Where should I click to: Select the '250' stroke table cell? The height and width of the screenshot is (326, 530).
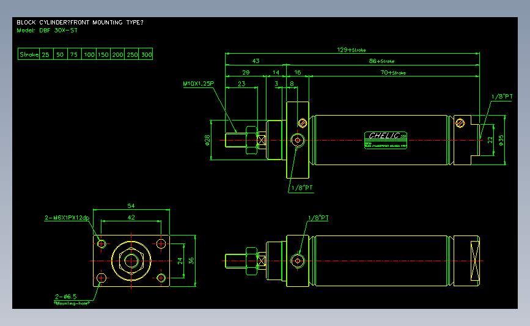pos(132,54)
